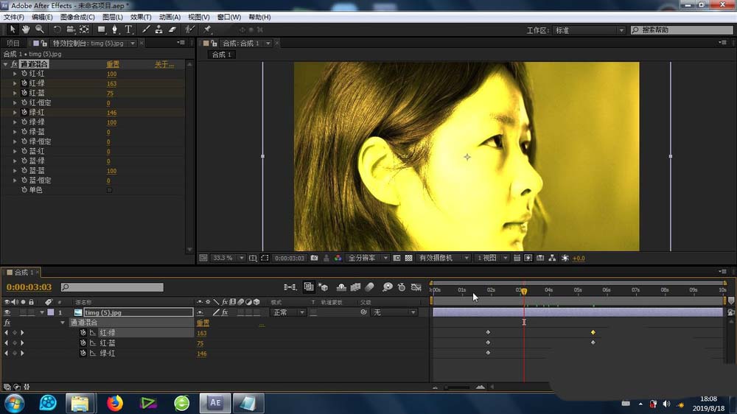
Task: Collapse the 通道混合 effect in effect controls
Action: coord(6,65)
